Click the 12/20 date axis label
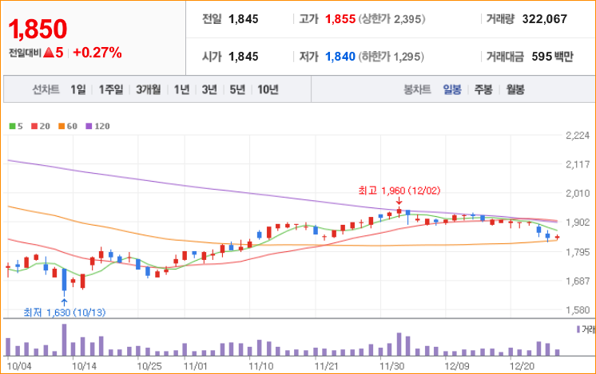 click(522, 366)
